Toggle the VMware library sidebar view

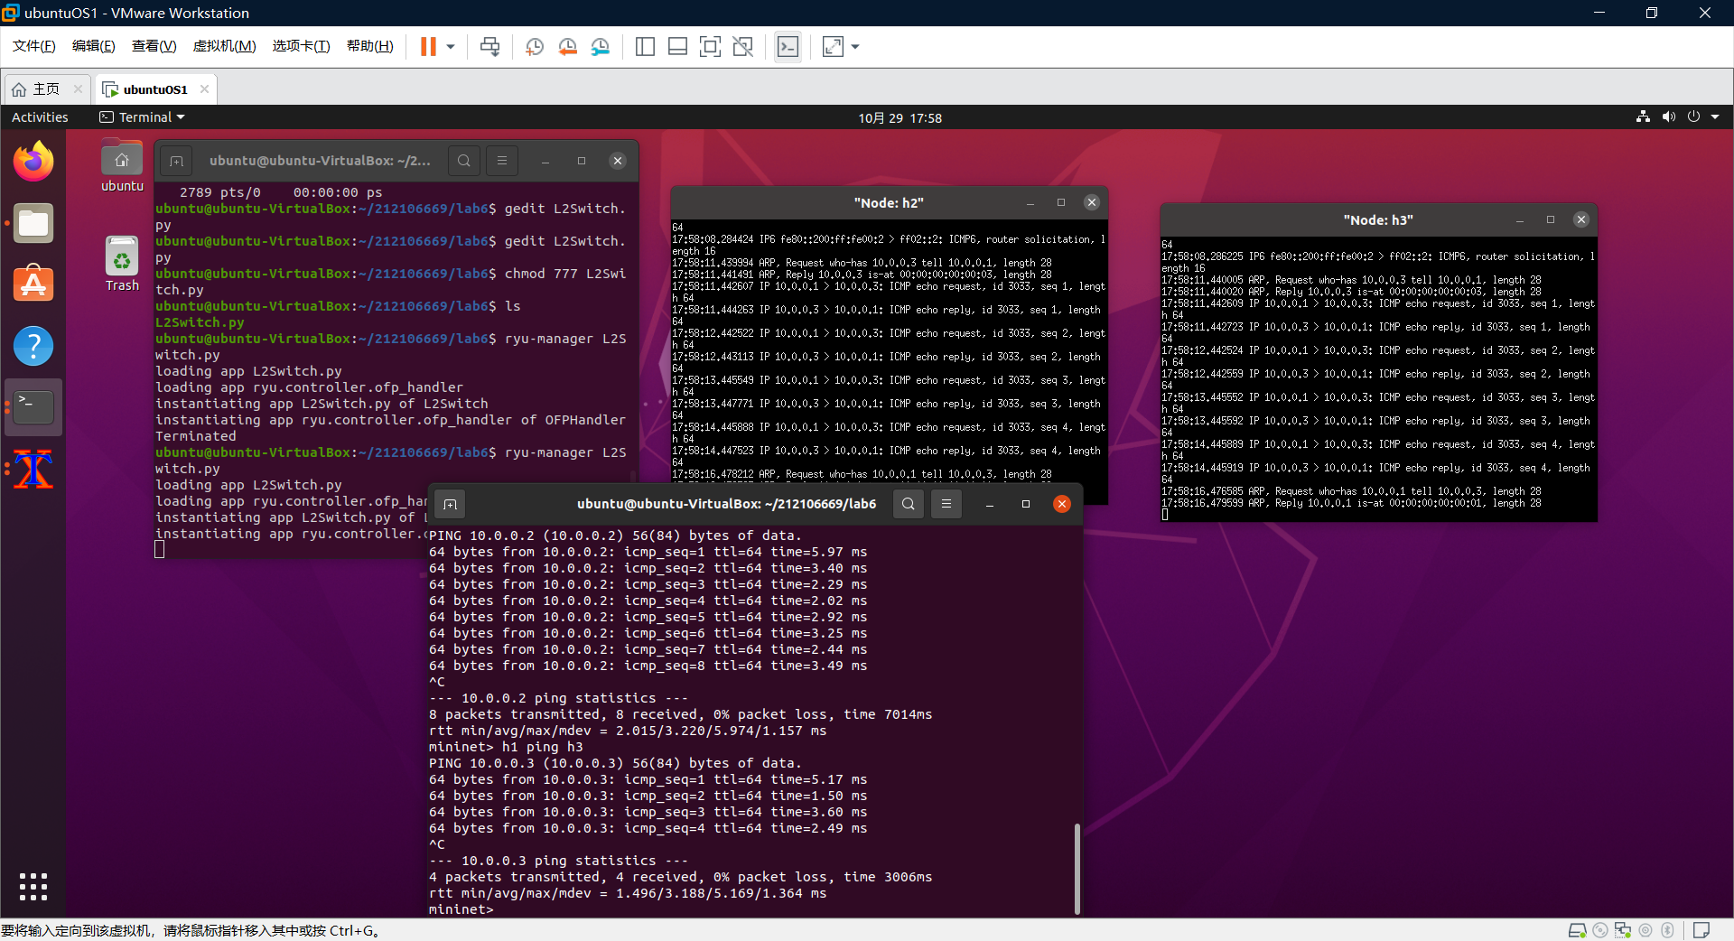point(645,46)
